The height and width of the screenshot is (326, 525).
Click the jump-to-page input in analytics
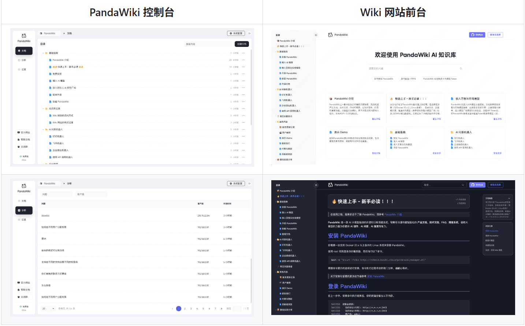click(x=237, y=309)
